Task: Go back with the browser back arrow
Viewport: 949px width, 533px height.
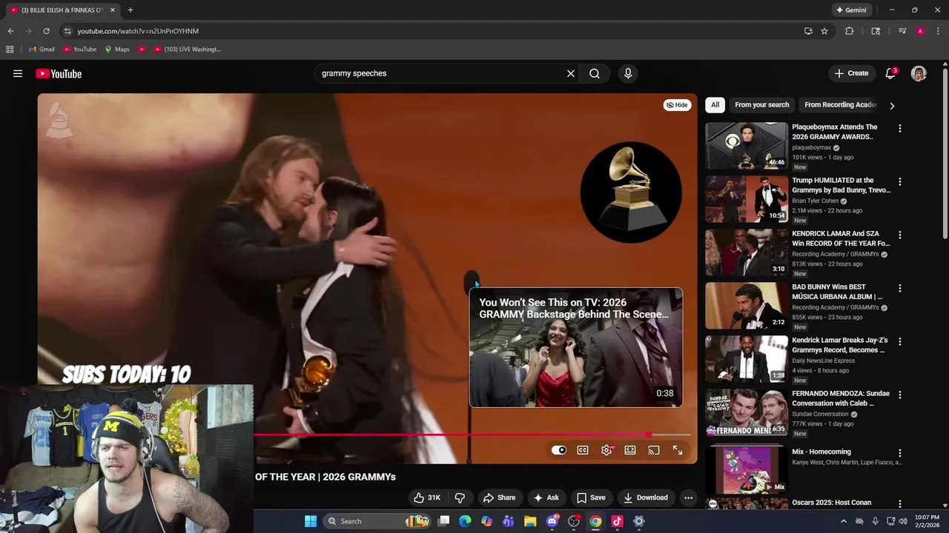Action: [x=10, y=31]
